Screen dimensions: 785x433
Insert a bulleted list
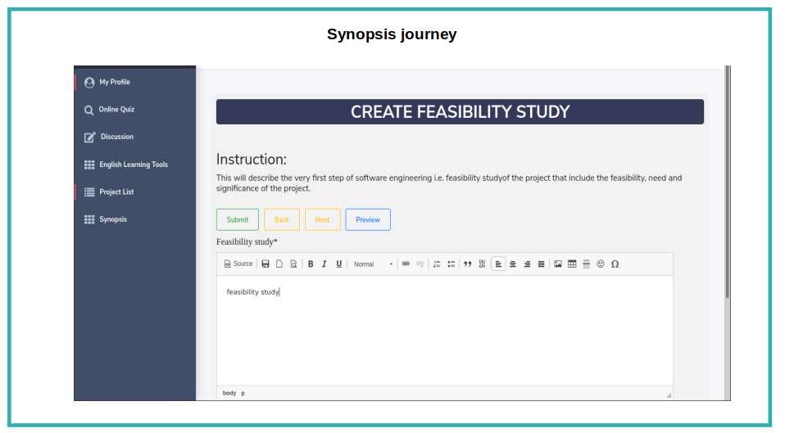[x=451, y=264]
